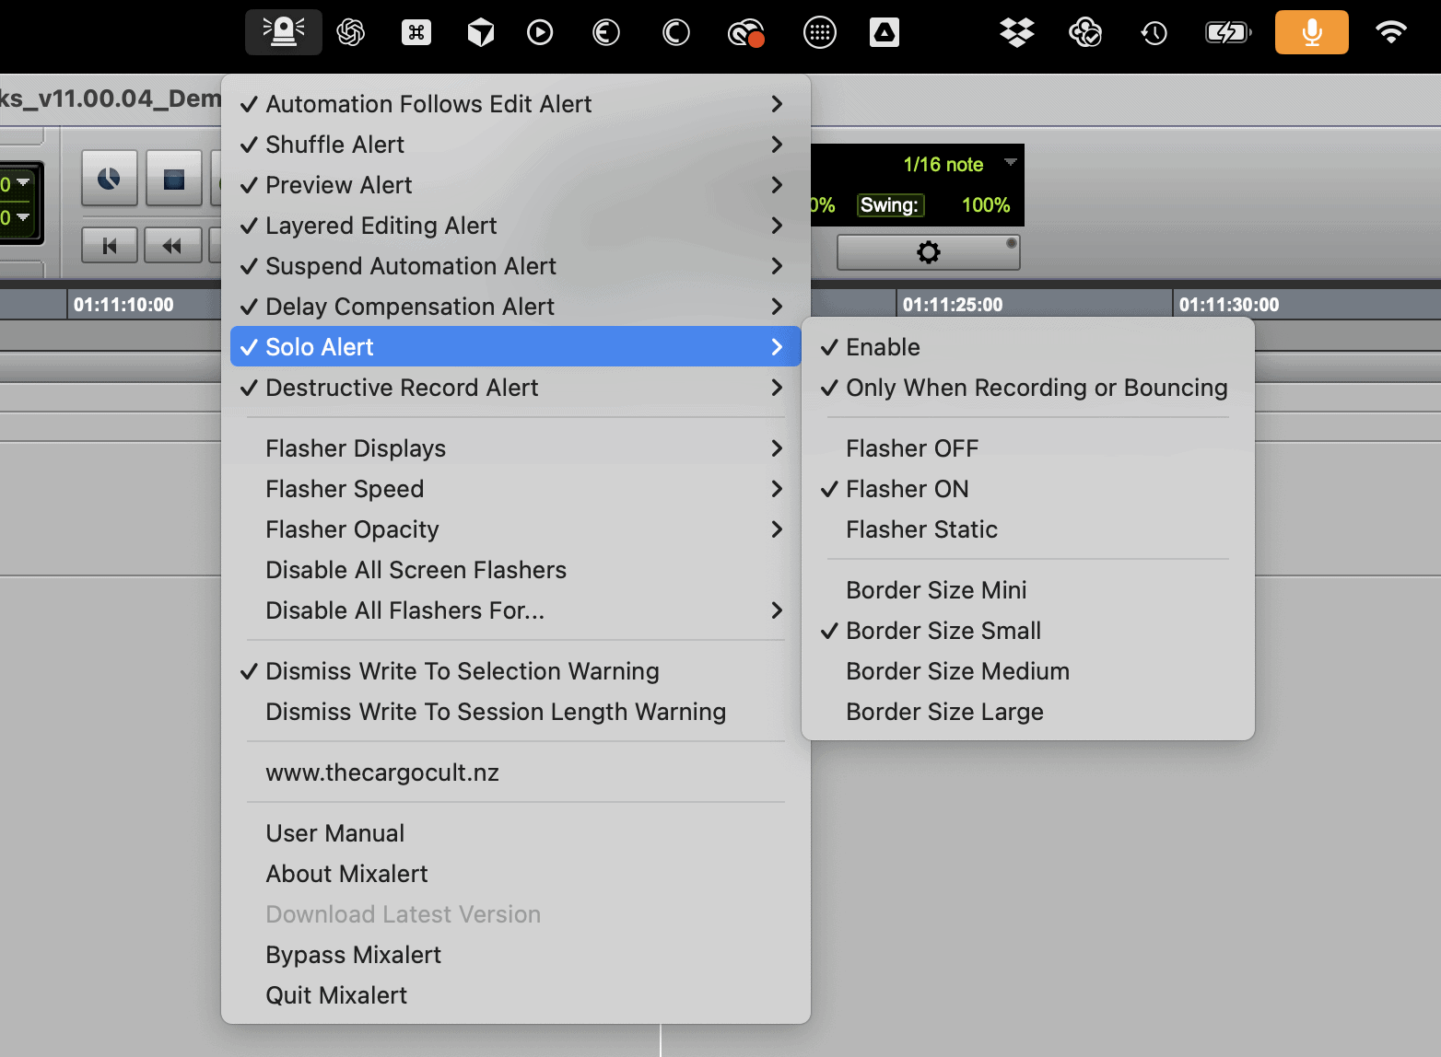Click the Rewind transport button
Screen dimensions: 1441x1057
pyautogui.click(x=172, y=246)
